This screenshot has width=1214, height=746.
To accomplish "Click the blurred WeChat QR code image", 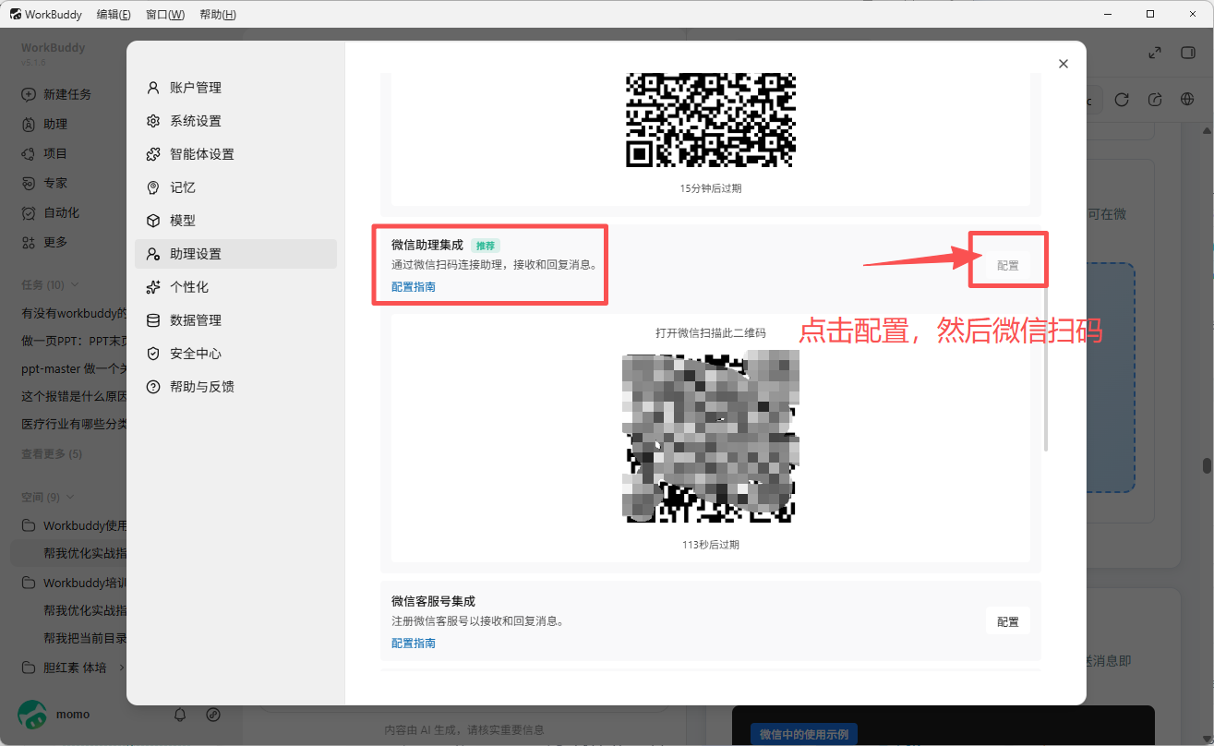I will point(711,437).
